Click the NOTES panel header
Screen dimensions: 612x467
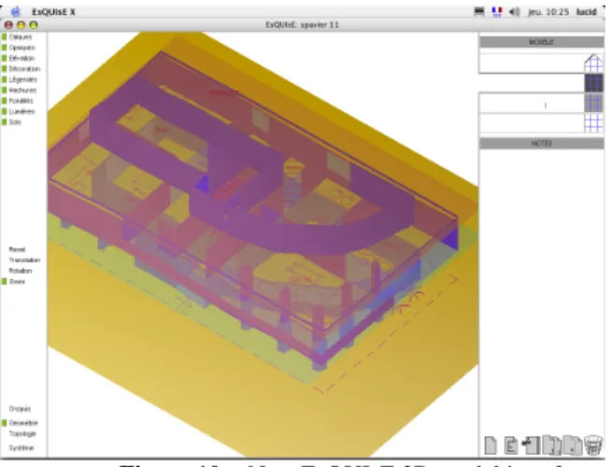point(541,143)
